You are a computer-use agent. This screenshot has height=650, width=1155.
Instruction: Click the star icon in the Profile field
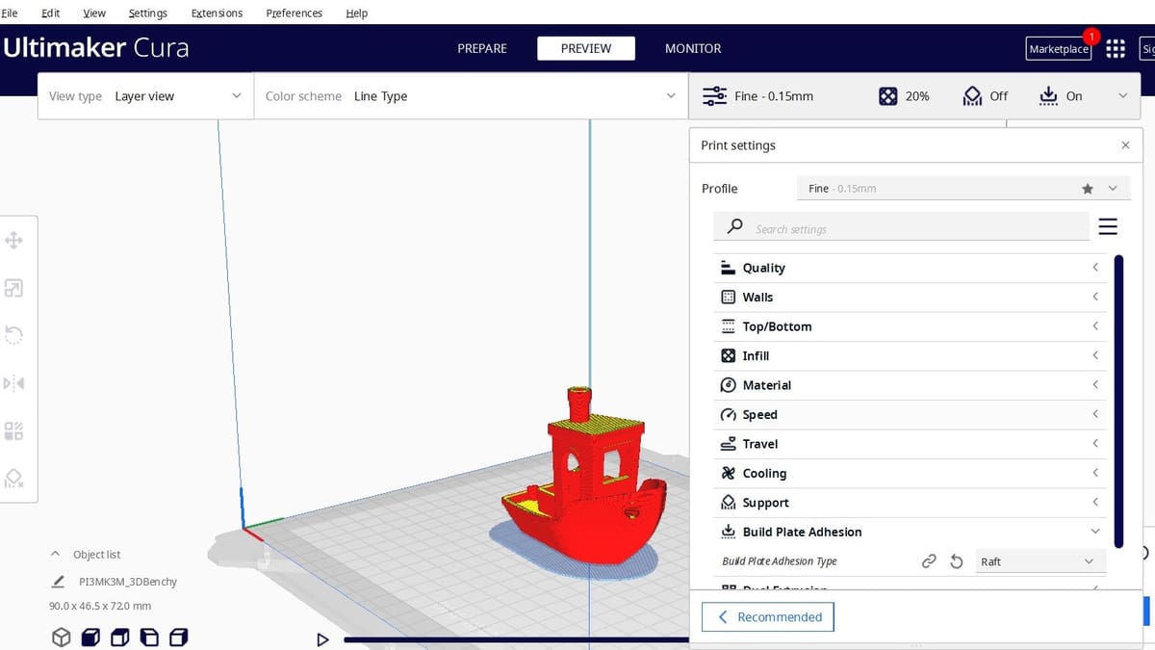[x=1088, y=189]
